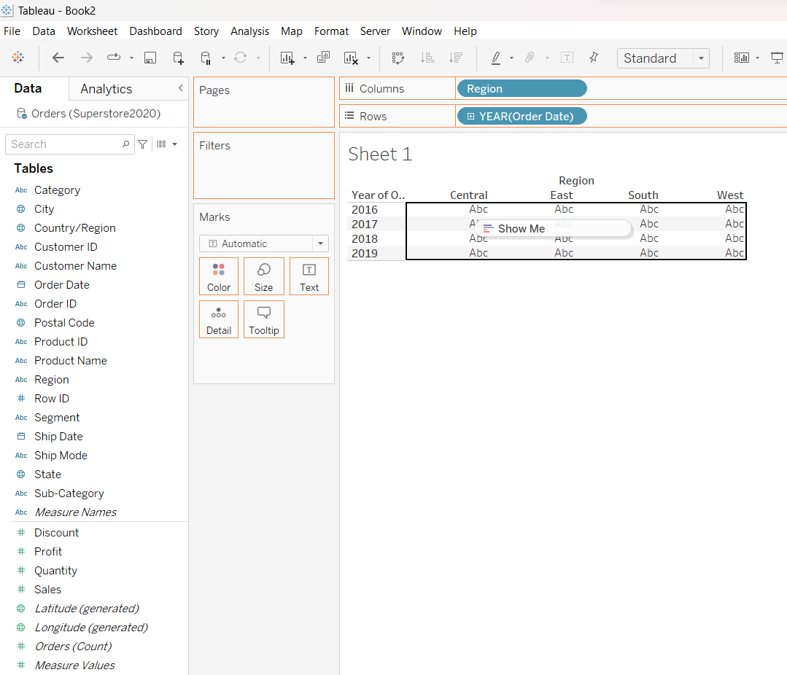The width and height of the screenshot is (787, 675).
Task: Click the Fix Axes pin icon
Action: 594,58
